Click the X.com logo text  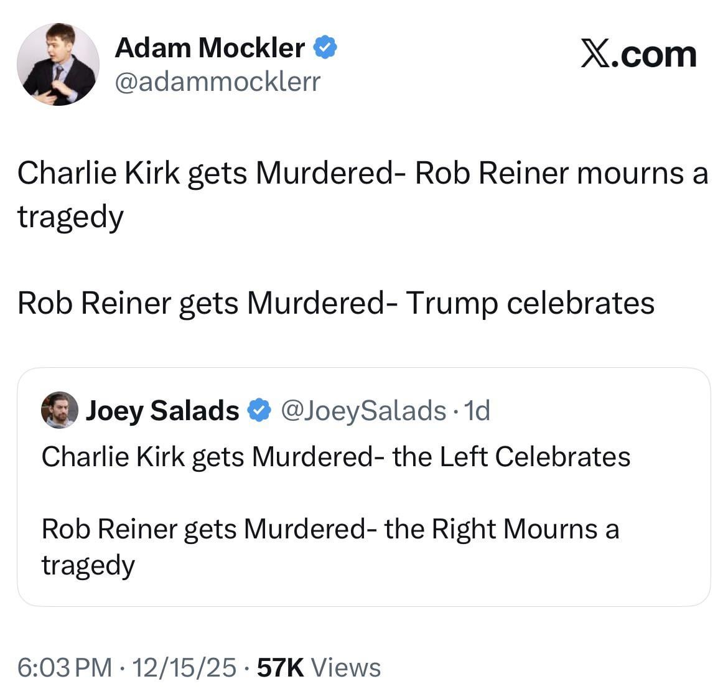click(x=638, y=55)
